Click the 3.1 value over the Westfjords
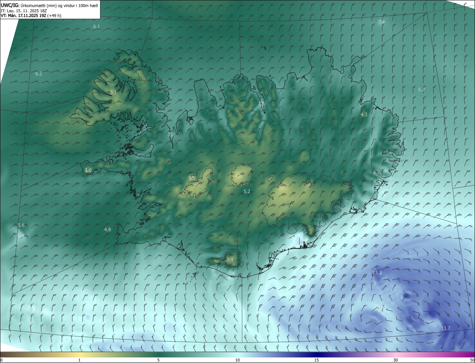The width and height of the screenshot is (475, 363). point(113,92)
